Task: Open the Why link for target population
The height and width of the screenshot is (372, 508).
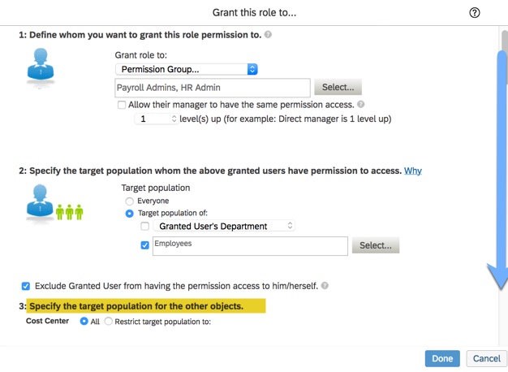Action: [x=413, y=171]
